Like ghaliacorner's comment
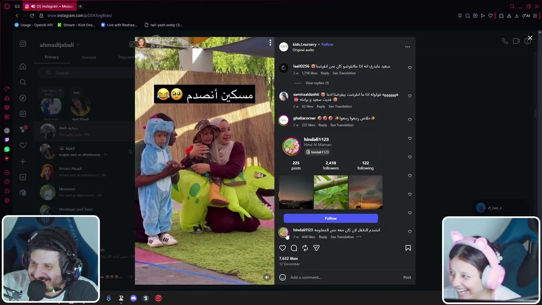 coord(409,120)
